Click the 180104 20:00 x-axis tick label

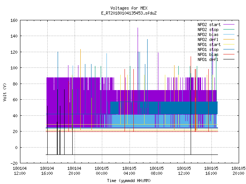(74, 171)
